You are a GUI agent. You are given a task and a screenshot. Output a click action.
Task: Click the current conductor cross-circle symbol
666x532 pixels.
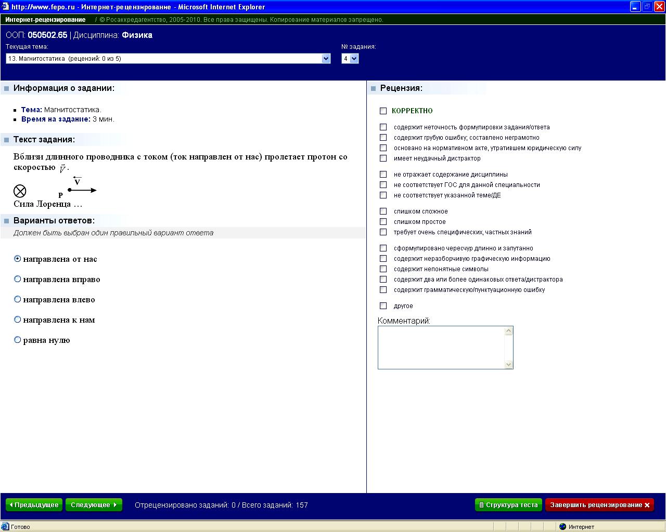[20, 191]
